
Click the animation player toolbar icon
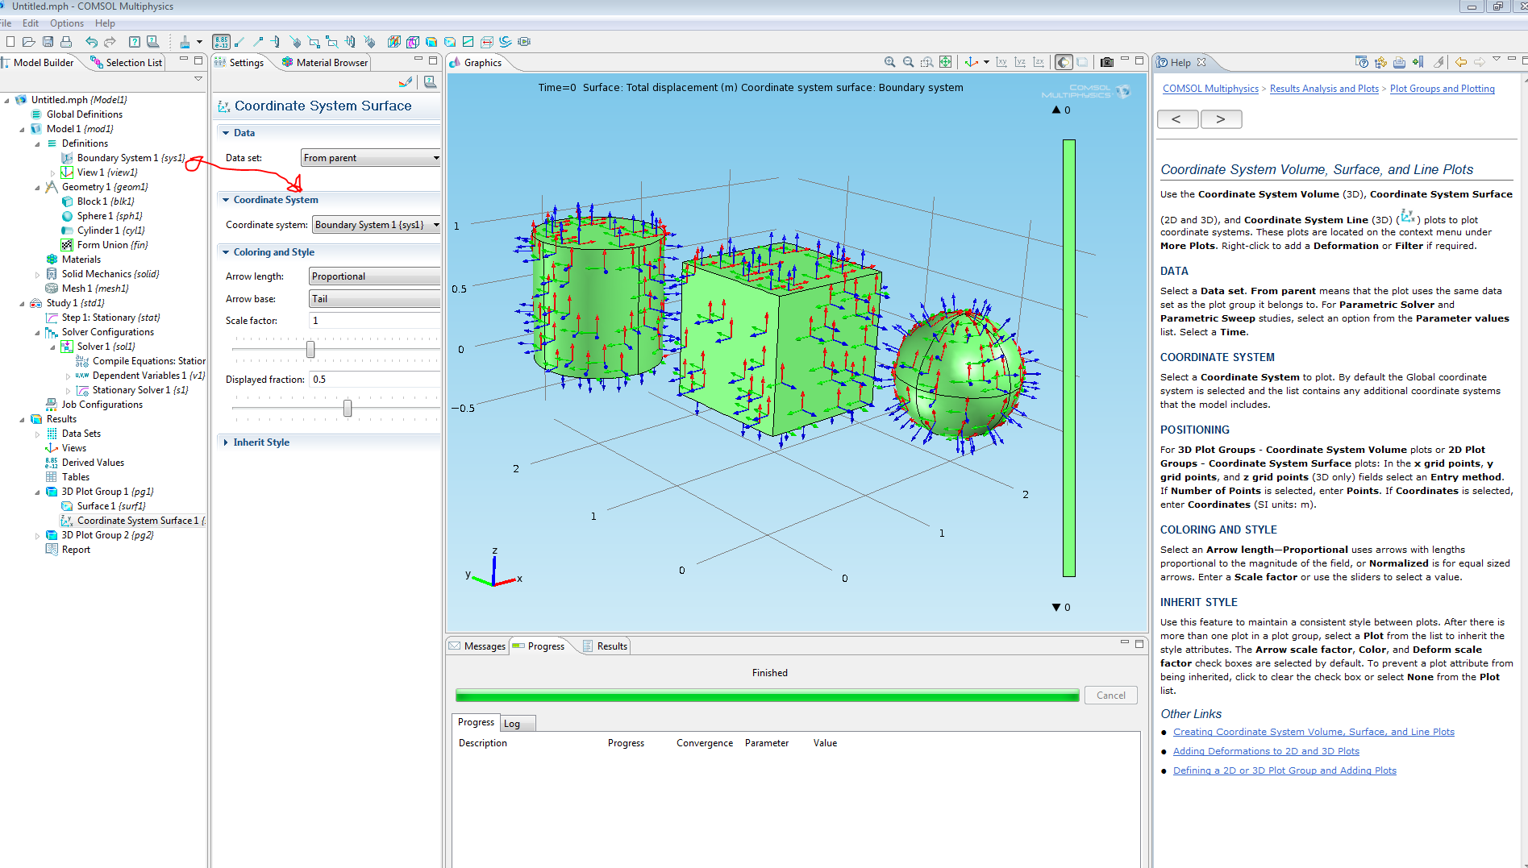coord(524,42)
